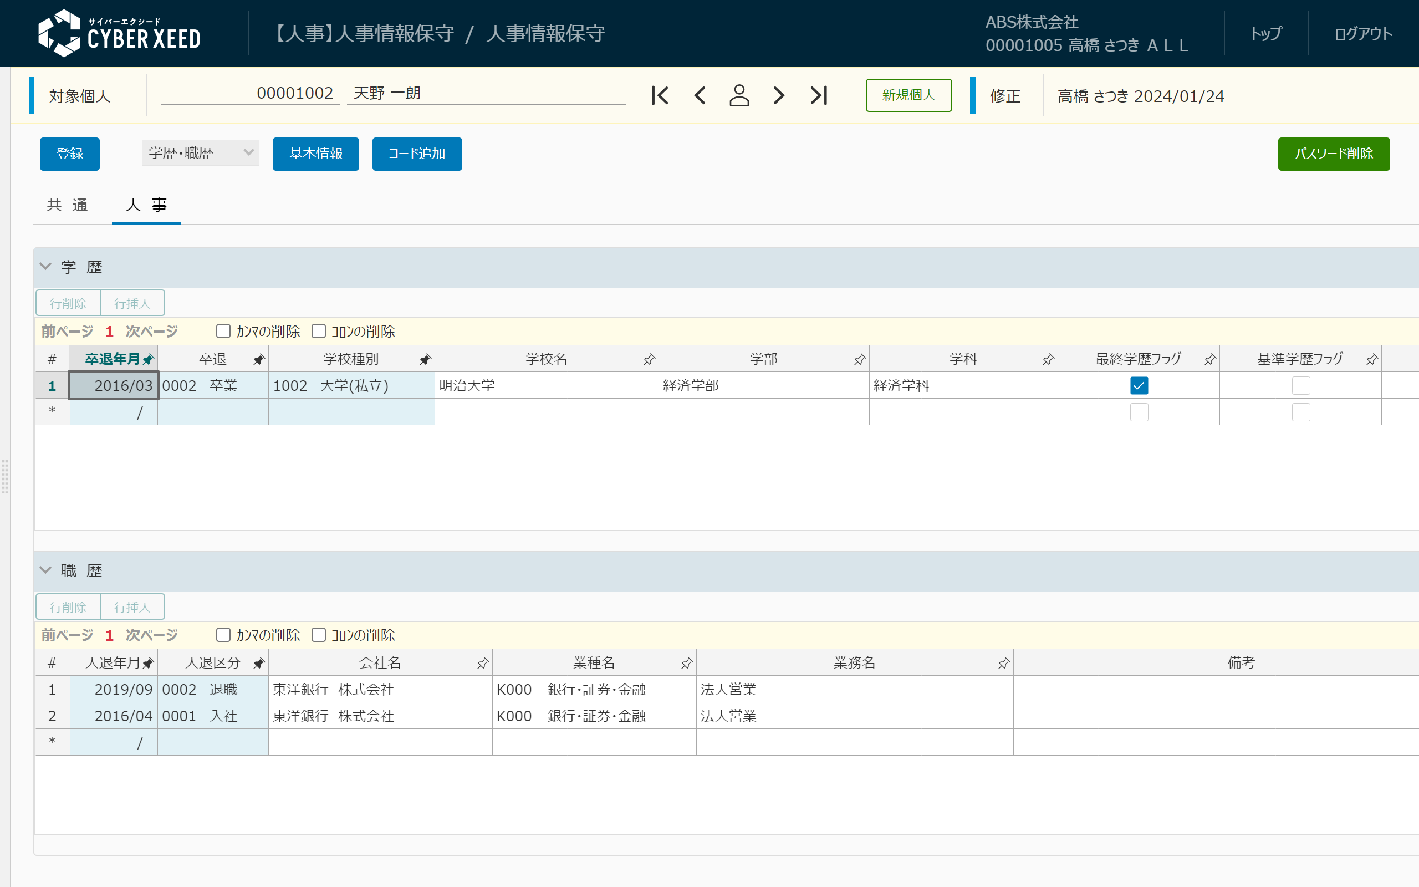Click 行挿入 in 学歴 section

[132, 303]
